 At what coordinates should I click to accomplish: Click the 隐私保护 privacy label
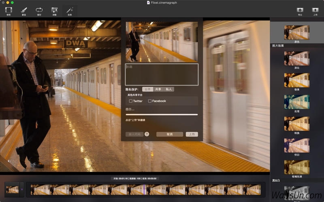[x=132, y=89]
